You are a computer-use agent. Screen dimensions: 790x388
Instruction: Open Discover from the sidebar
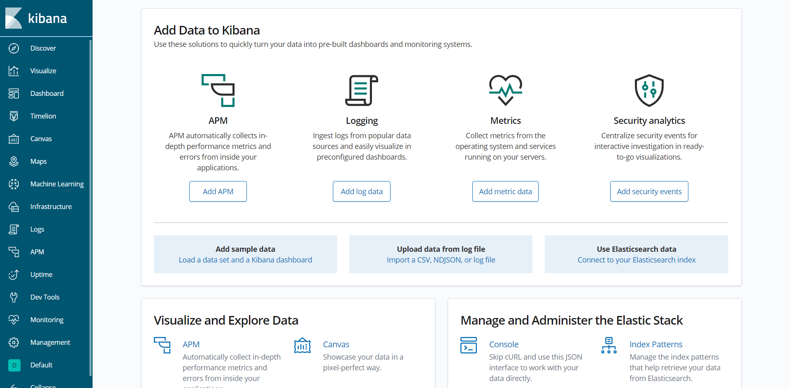pyautogui.click(x=43, y=48)
